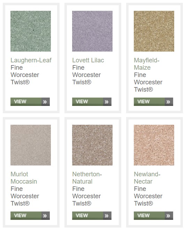Open the Murlot Moccasin title link
Viewport: 185px width, 231px height.
pos(24,178)
